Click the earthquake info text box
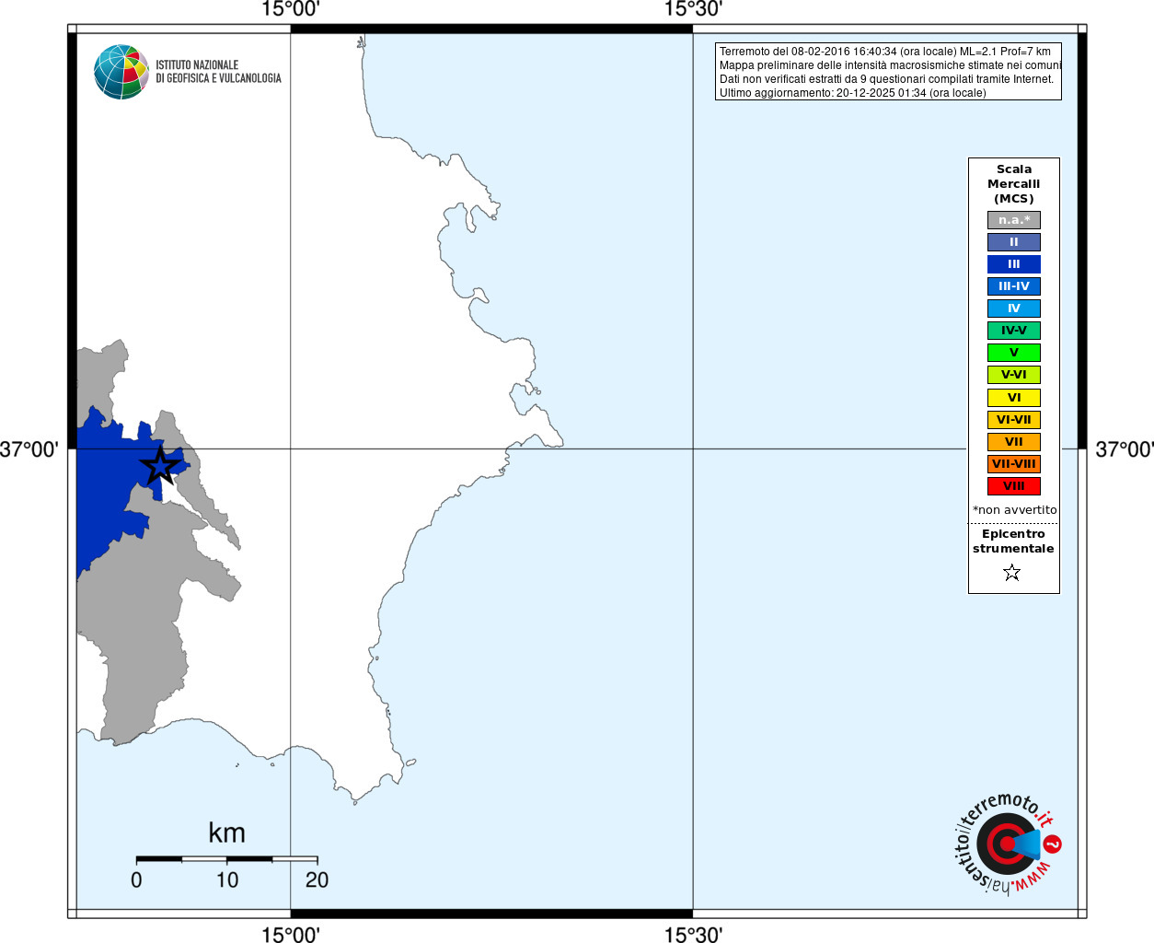Image resolution: width=1154 pixels, height=943 pixels. [888, 72]
